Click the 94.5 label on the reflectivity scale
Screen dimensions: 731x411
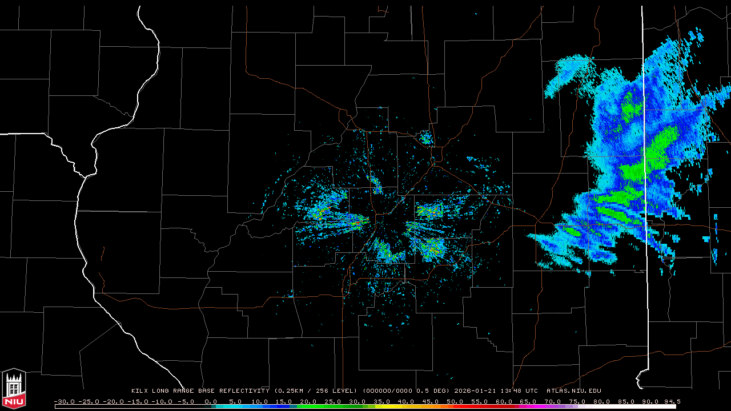click(x=670, y=401)
